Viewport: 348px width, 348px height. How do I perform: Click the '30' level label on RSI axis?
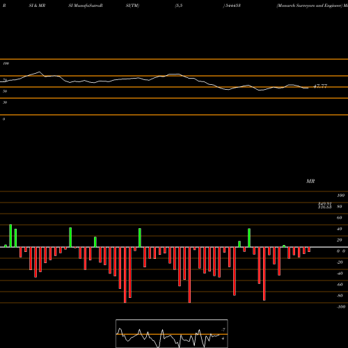[x=5, y=102]
